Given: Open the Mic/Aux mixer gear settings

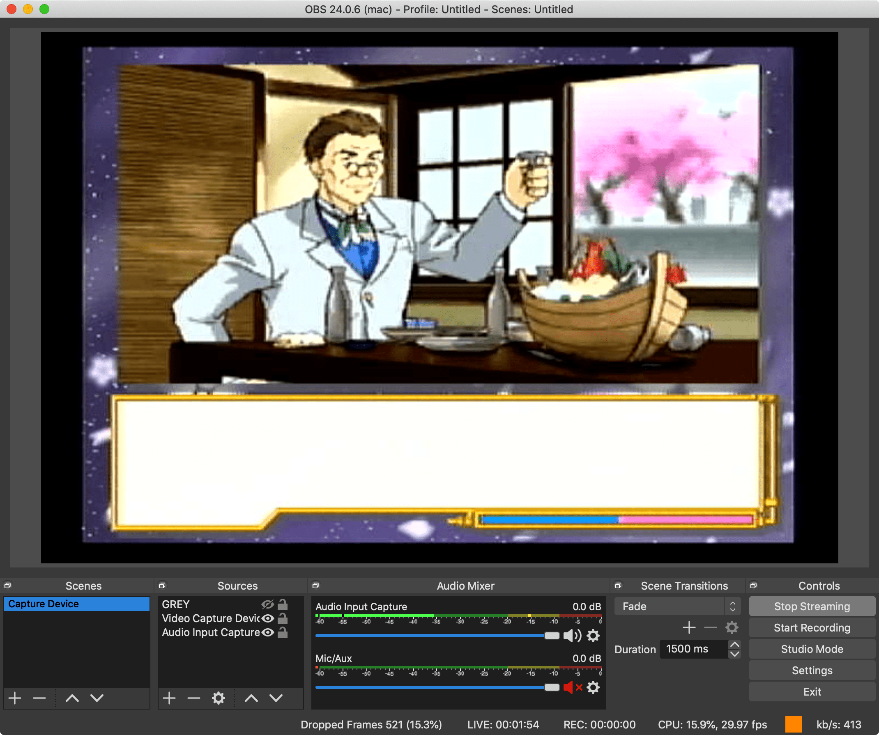Looking at the screenshot, I should [593, 687].
